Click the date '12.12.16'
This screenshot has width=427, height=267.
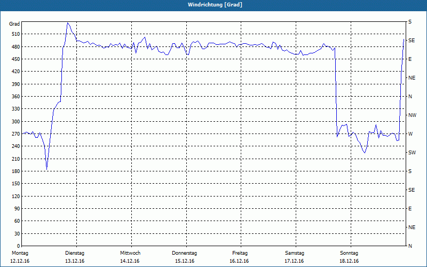(20, 261)
